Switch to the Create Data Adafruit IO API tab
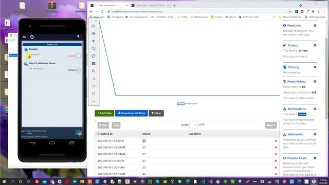This screenshot has width=329, height=185. click(150, 6)
